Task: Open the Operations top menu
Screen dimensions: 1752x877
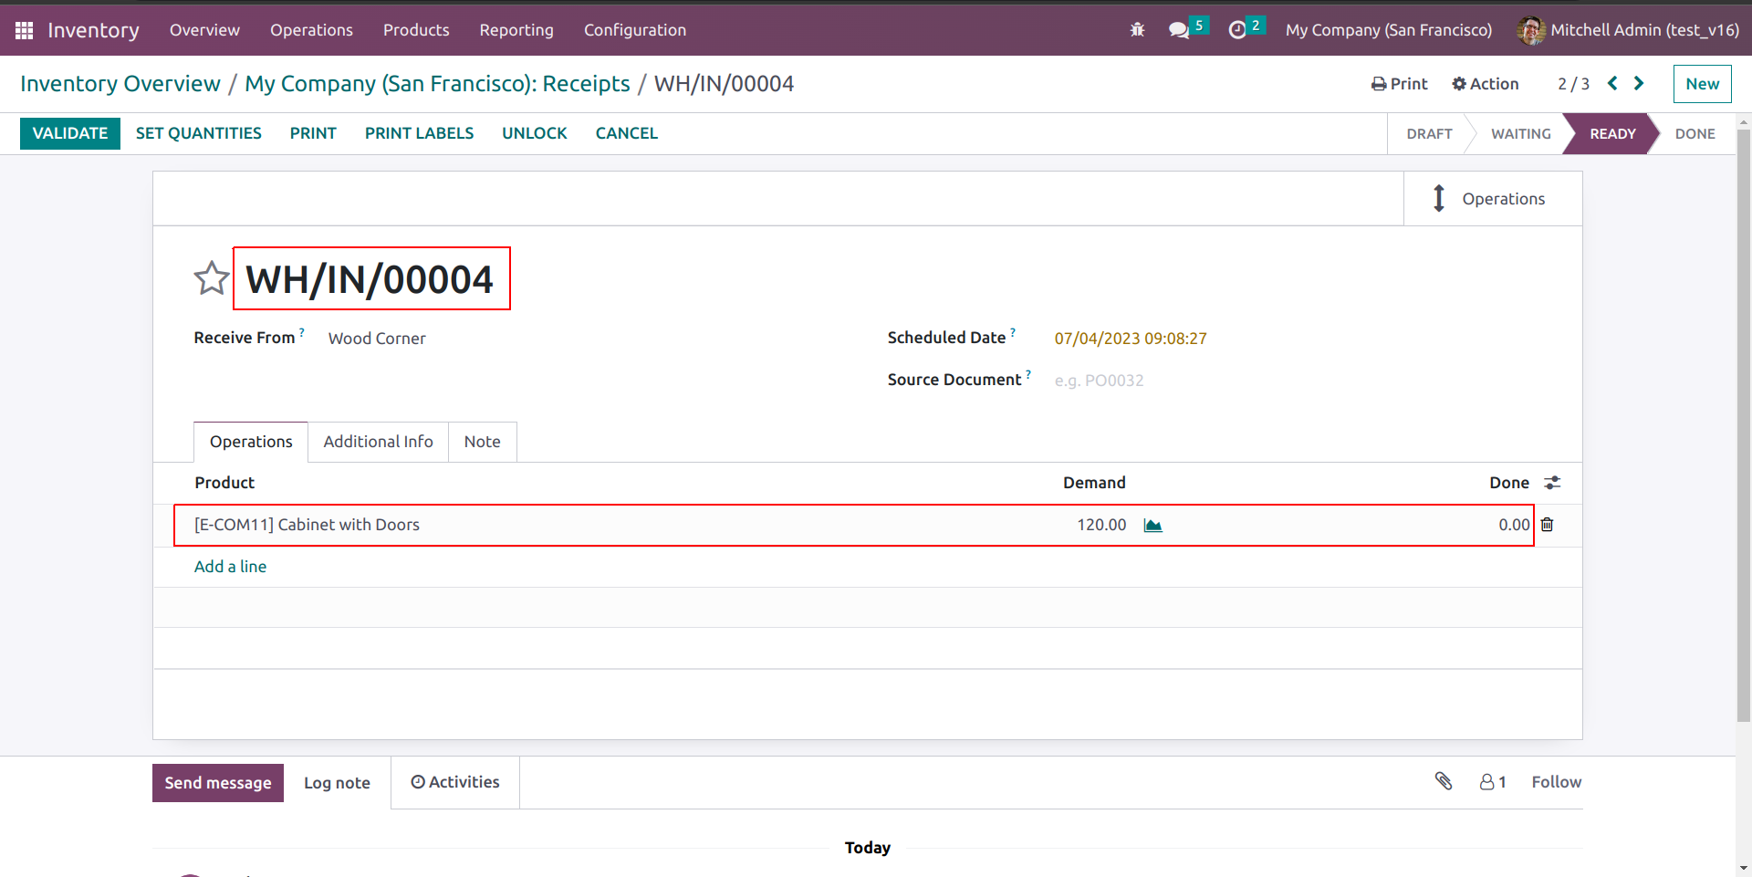Action: click(x=311, y=30)
